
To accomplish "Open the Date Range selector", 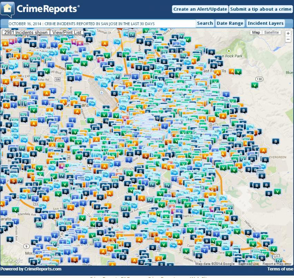I will (x=230, y=23).
